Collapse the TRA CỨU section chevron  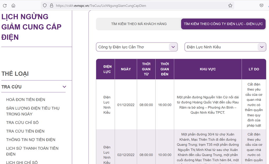(64, 87)
